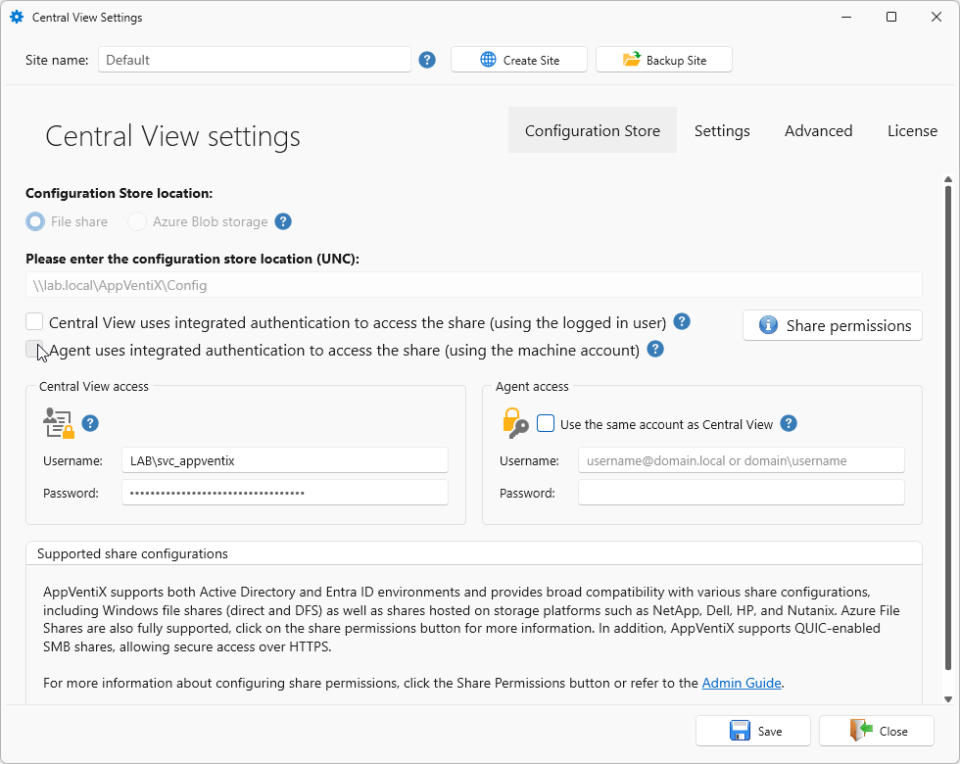Click the Agent access Username field
Viewport: 960px width, 764px height.
coord(742,460)
